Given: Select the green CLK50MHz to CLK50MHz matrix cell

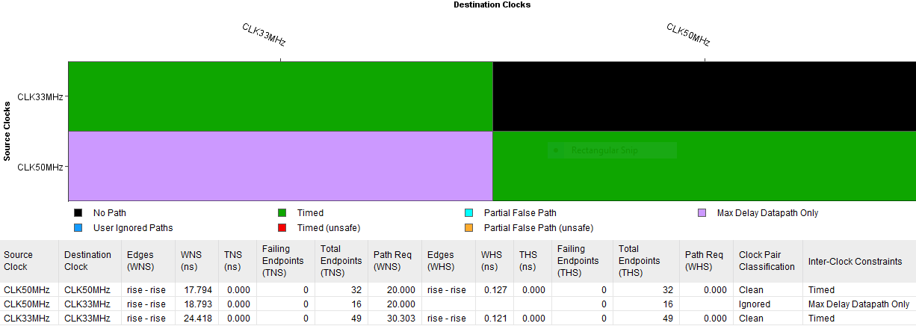Looking at the screenshot, I should point(705,166).
